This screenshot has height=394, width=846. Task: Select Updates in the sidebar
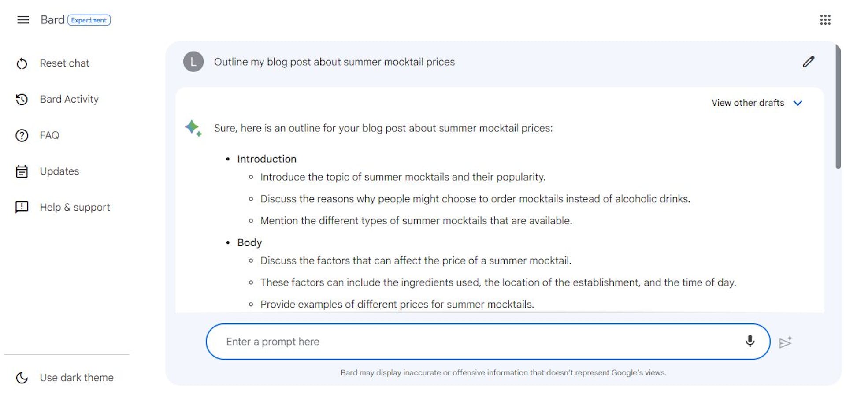pos(59,171)
